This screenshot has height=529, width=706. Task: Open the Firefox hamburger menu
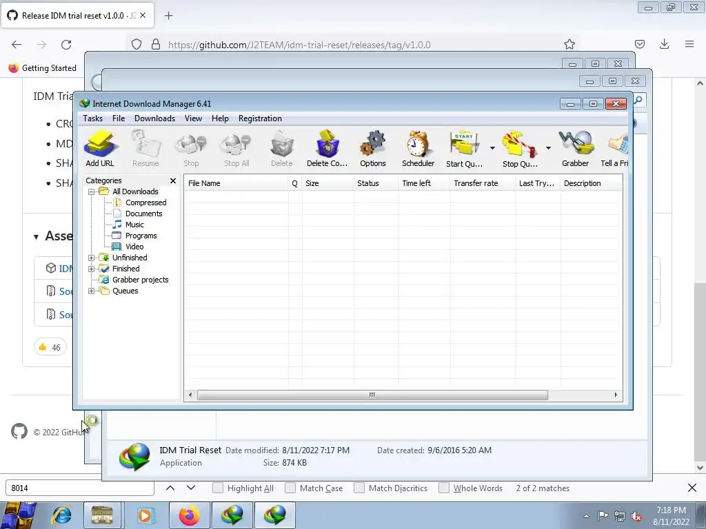pos(689,44)
